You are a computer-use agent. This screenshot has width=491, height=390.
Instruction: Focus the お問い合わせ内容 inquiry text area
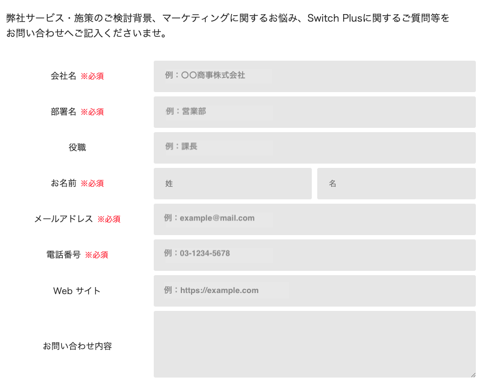pyautogui.click(x=315, y=344)
